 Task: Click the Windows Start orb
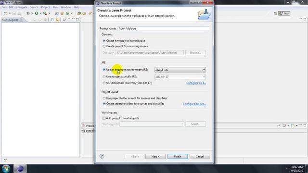(x=6, y=169)
